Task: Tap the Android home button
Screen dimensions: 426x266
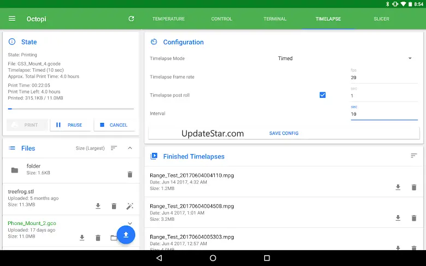Action: [213, 258]
